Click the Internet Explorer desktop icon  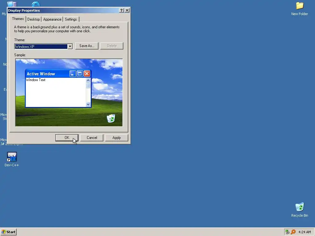pos(36,4)
